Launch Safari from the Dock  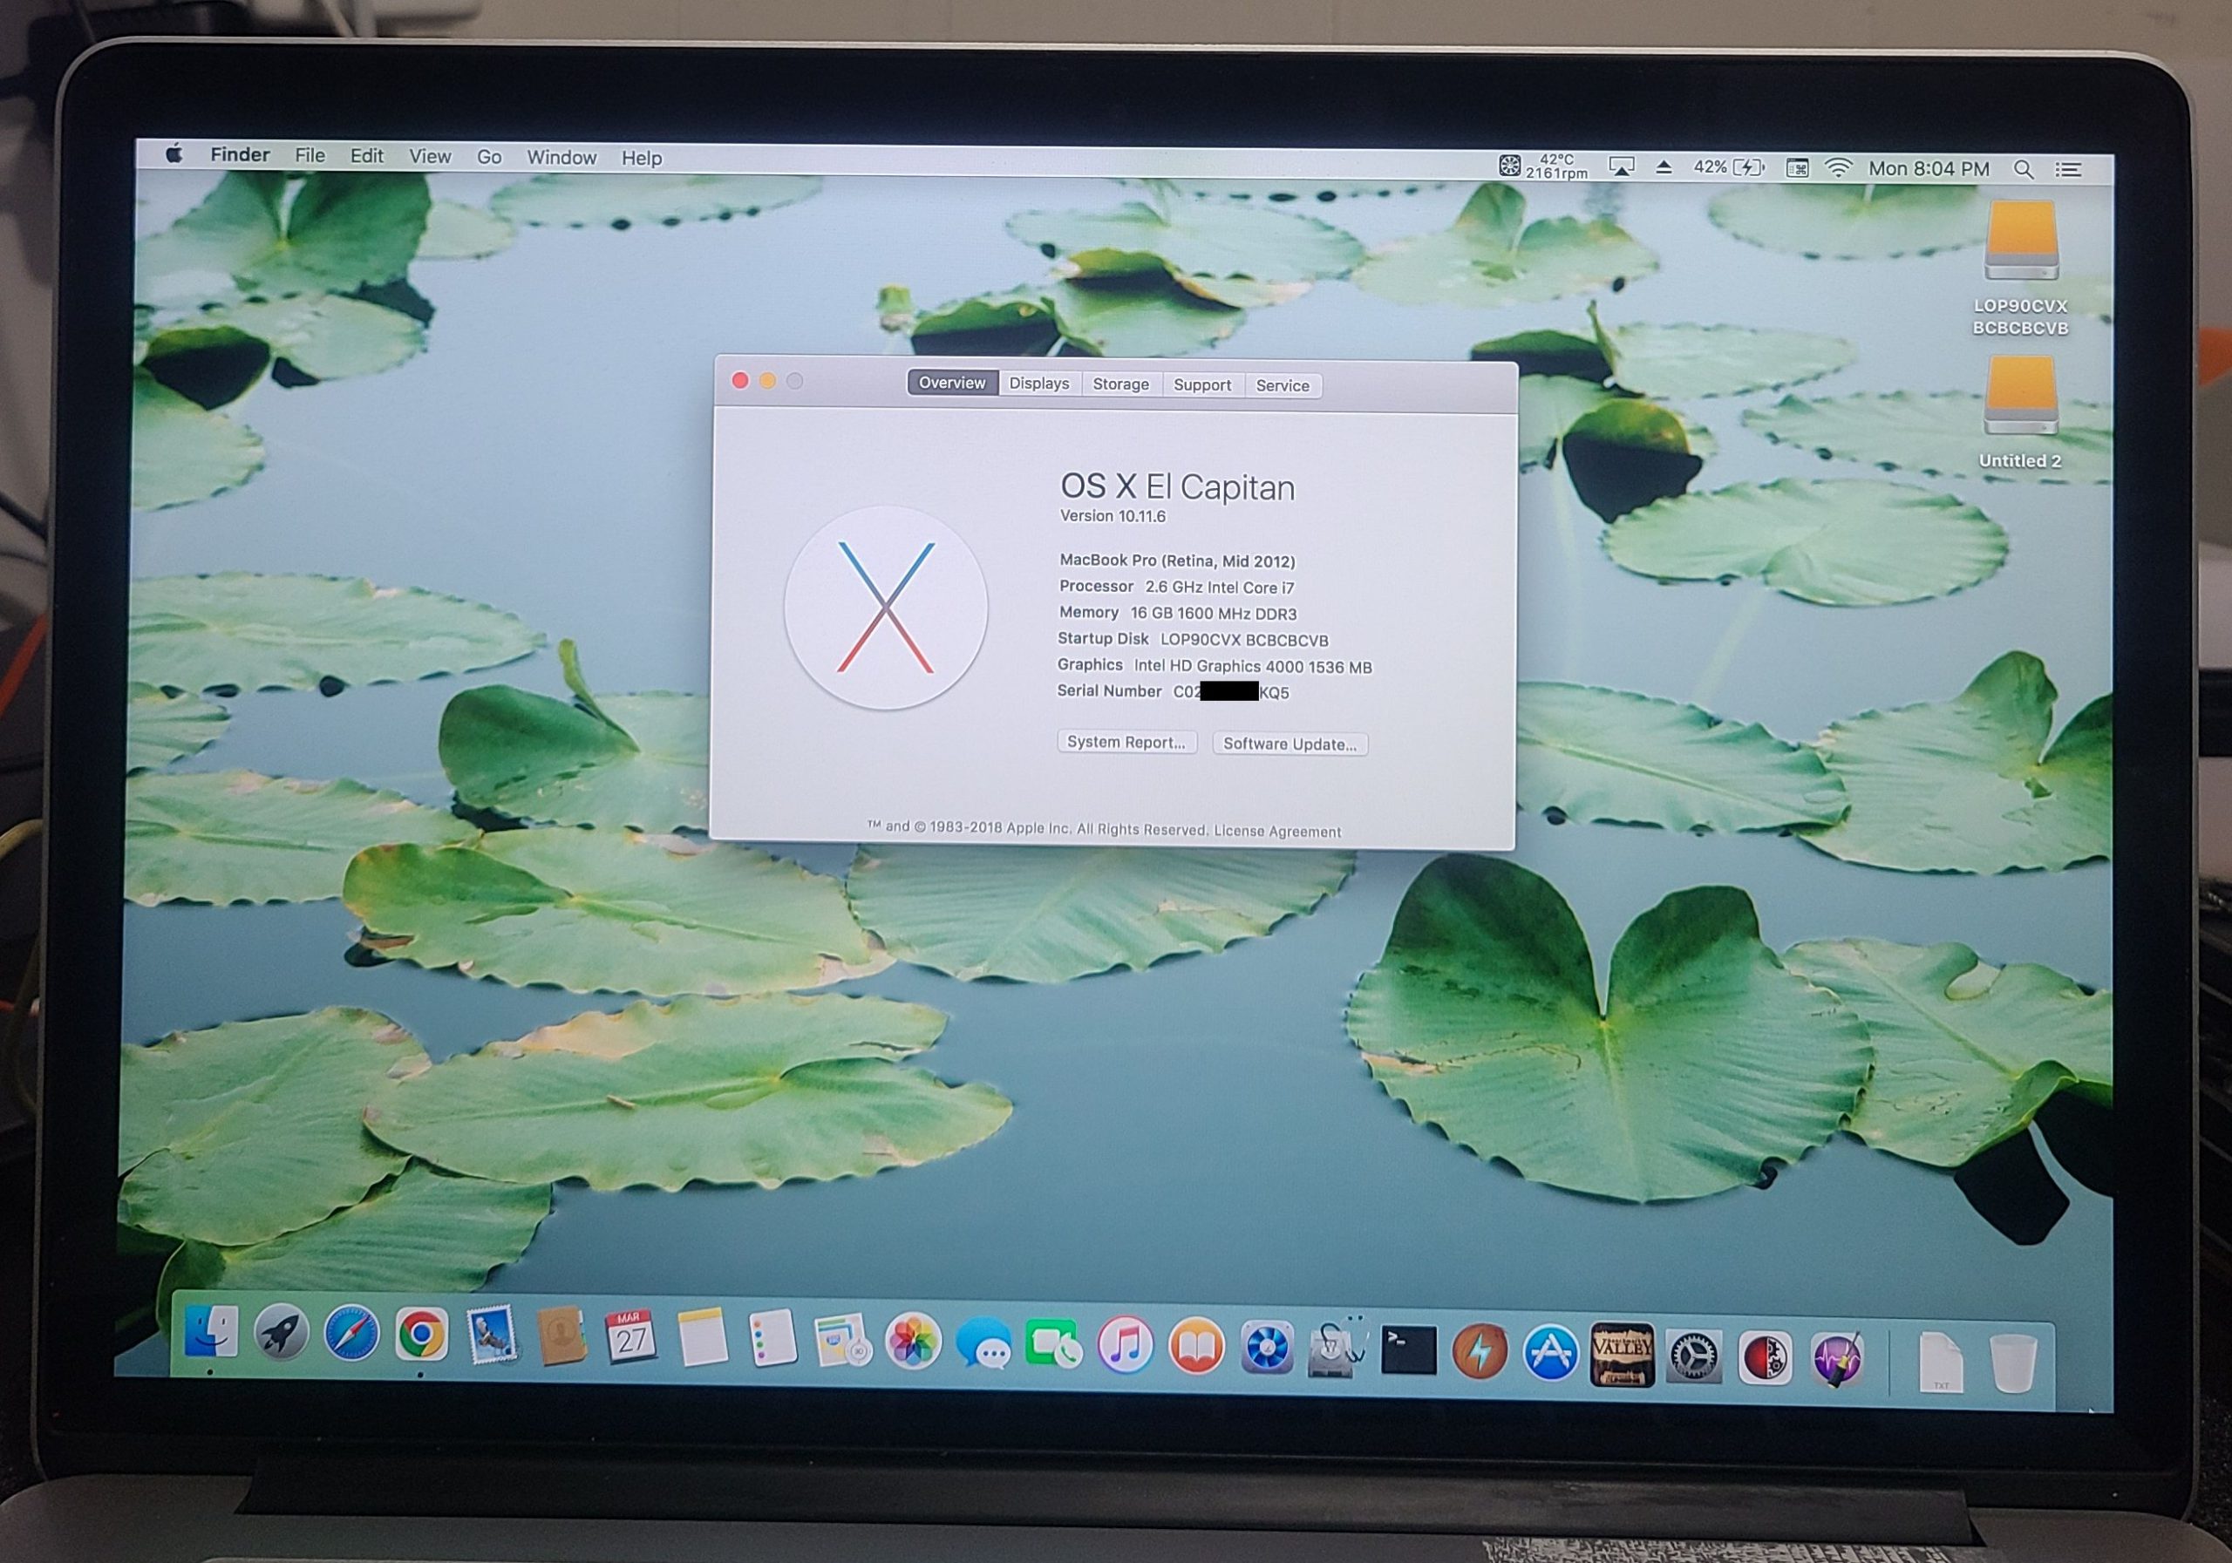point(351,1334)
